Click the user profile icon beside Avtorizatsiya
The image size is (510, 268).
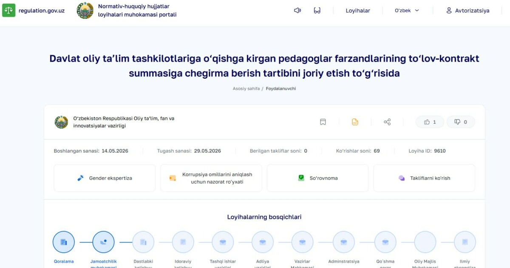(449, 11)
